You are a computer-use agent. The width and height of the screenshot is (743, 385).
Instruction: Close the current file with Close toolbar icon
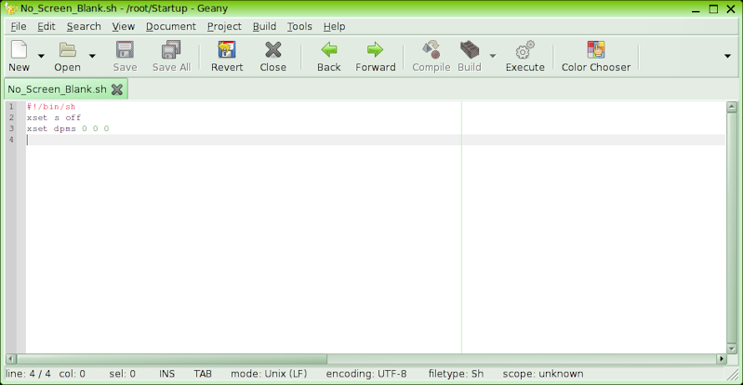(x=273, y=49)
